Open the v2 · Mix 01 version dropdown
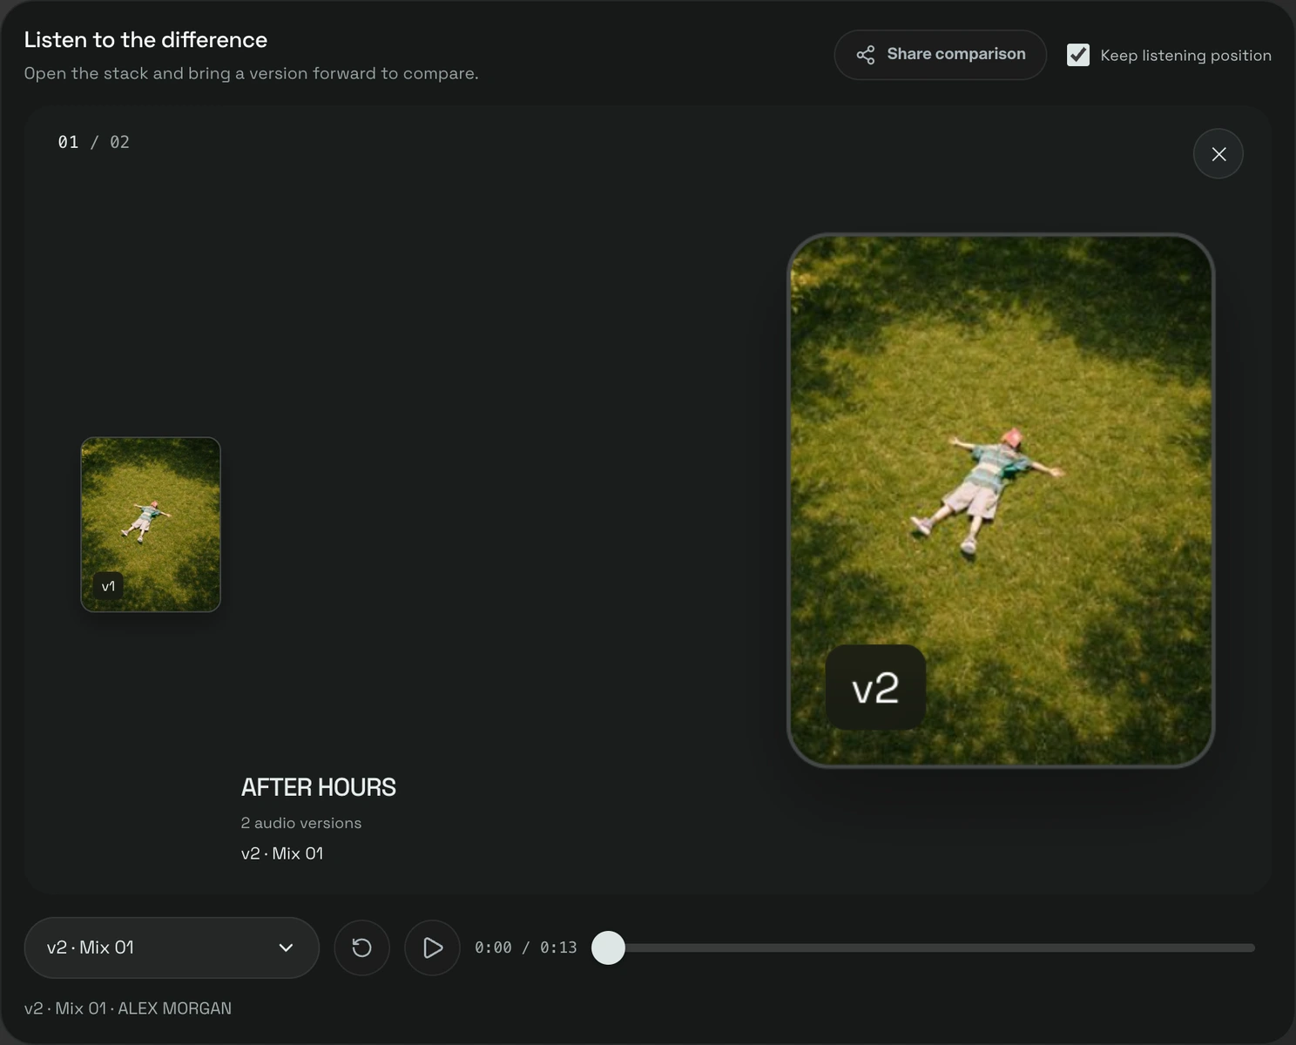 pos(172,947)
